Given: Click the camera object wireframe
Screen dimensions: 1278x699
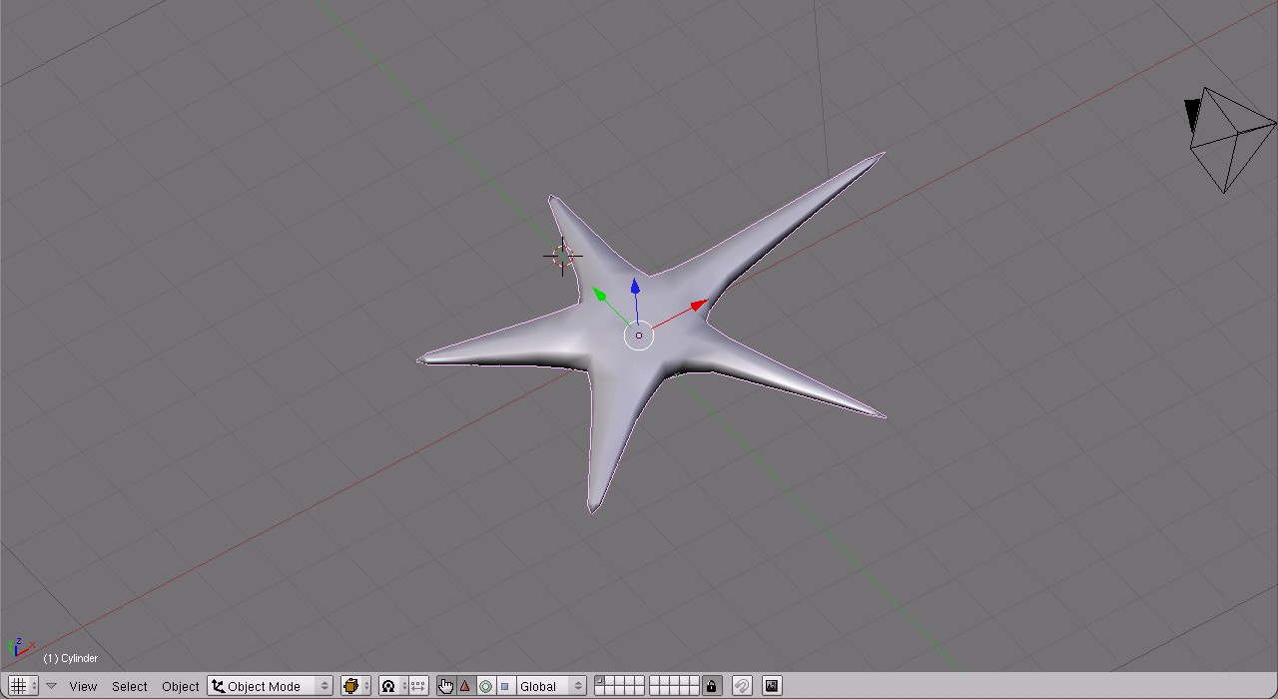Looking at the screenshot, I should coord(1230,138).
